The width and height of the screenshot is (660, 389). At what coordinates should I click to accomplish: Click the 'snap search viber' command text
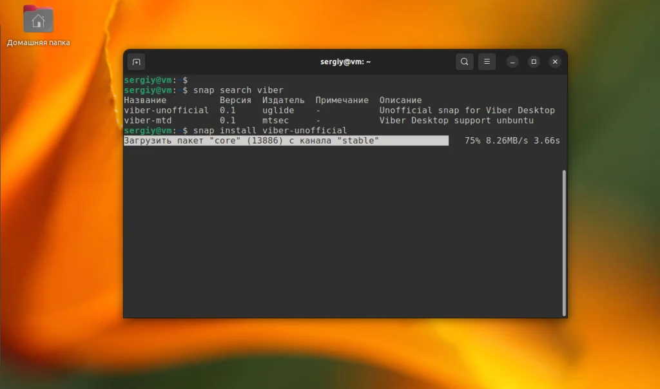coord(238,90)
